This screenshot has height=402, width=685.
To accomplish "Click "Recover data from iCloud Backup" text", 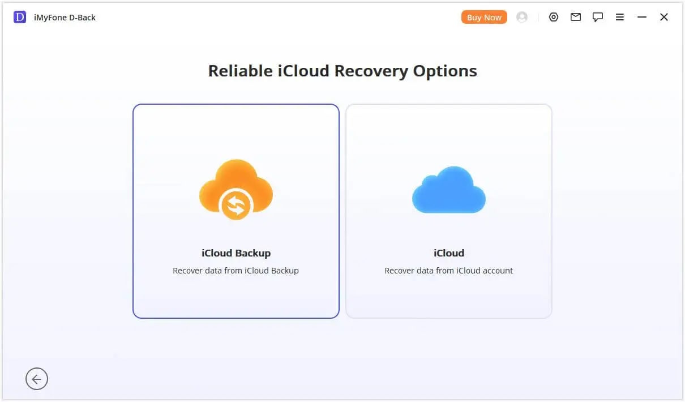I will coord(236,271).
